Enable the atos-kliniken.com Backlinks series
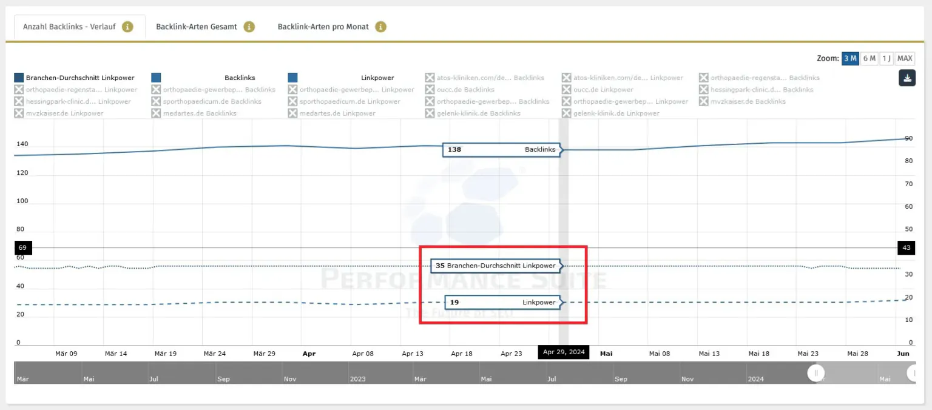The width and height of the screenshot is (932, 410). pos(430,78)
